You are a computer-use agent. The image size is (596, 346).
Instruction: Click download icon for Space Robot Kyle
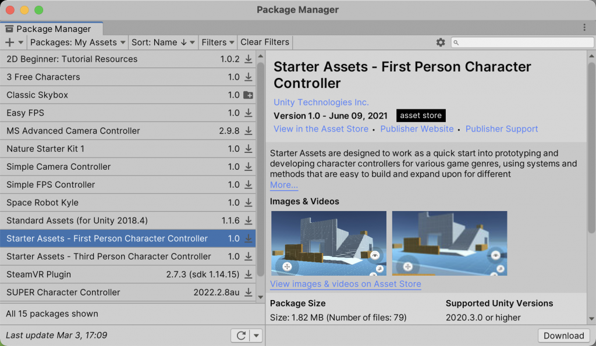click(x=249, y=203)
